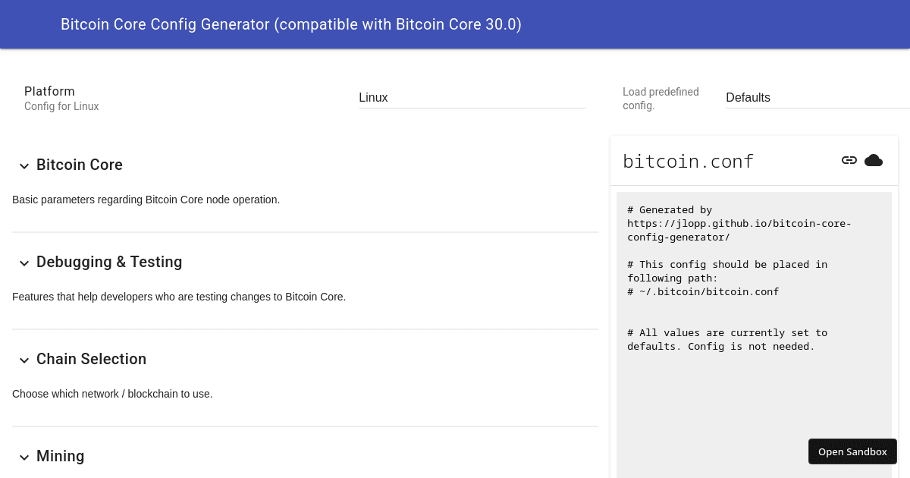Collapse the Bitcoin Core section
This screenshot has height=478, width=910.
point(80,165)
